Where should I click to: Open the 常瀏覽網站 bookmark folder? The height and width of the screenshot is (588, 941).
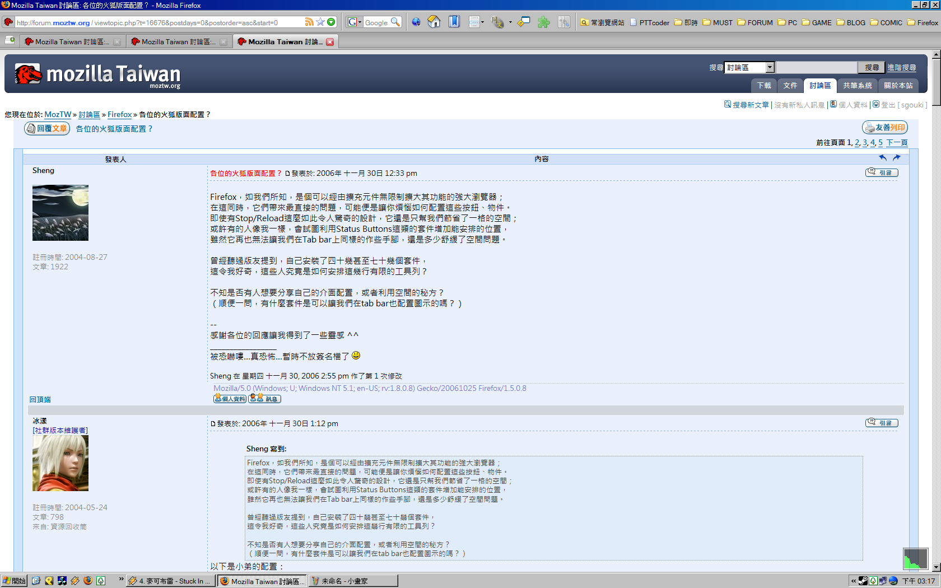[x=602, y=23]
